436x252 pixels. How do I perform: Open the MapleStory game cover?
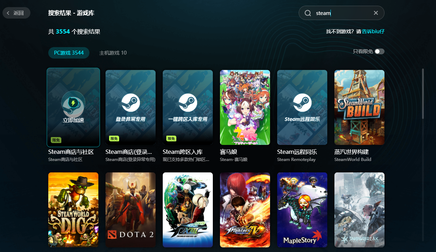coord(302,210)
